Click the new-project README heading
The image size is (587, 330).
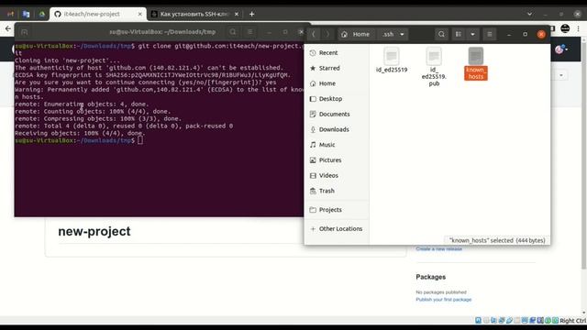click(94, 231)
